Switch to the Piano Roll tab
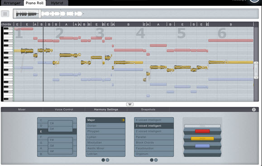Image resolution: width=262 pixels, height=166 pixels. click(35, 3)
